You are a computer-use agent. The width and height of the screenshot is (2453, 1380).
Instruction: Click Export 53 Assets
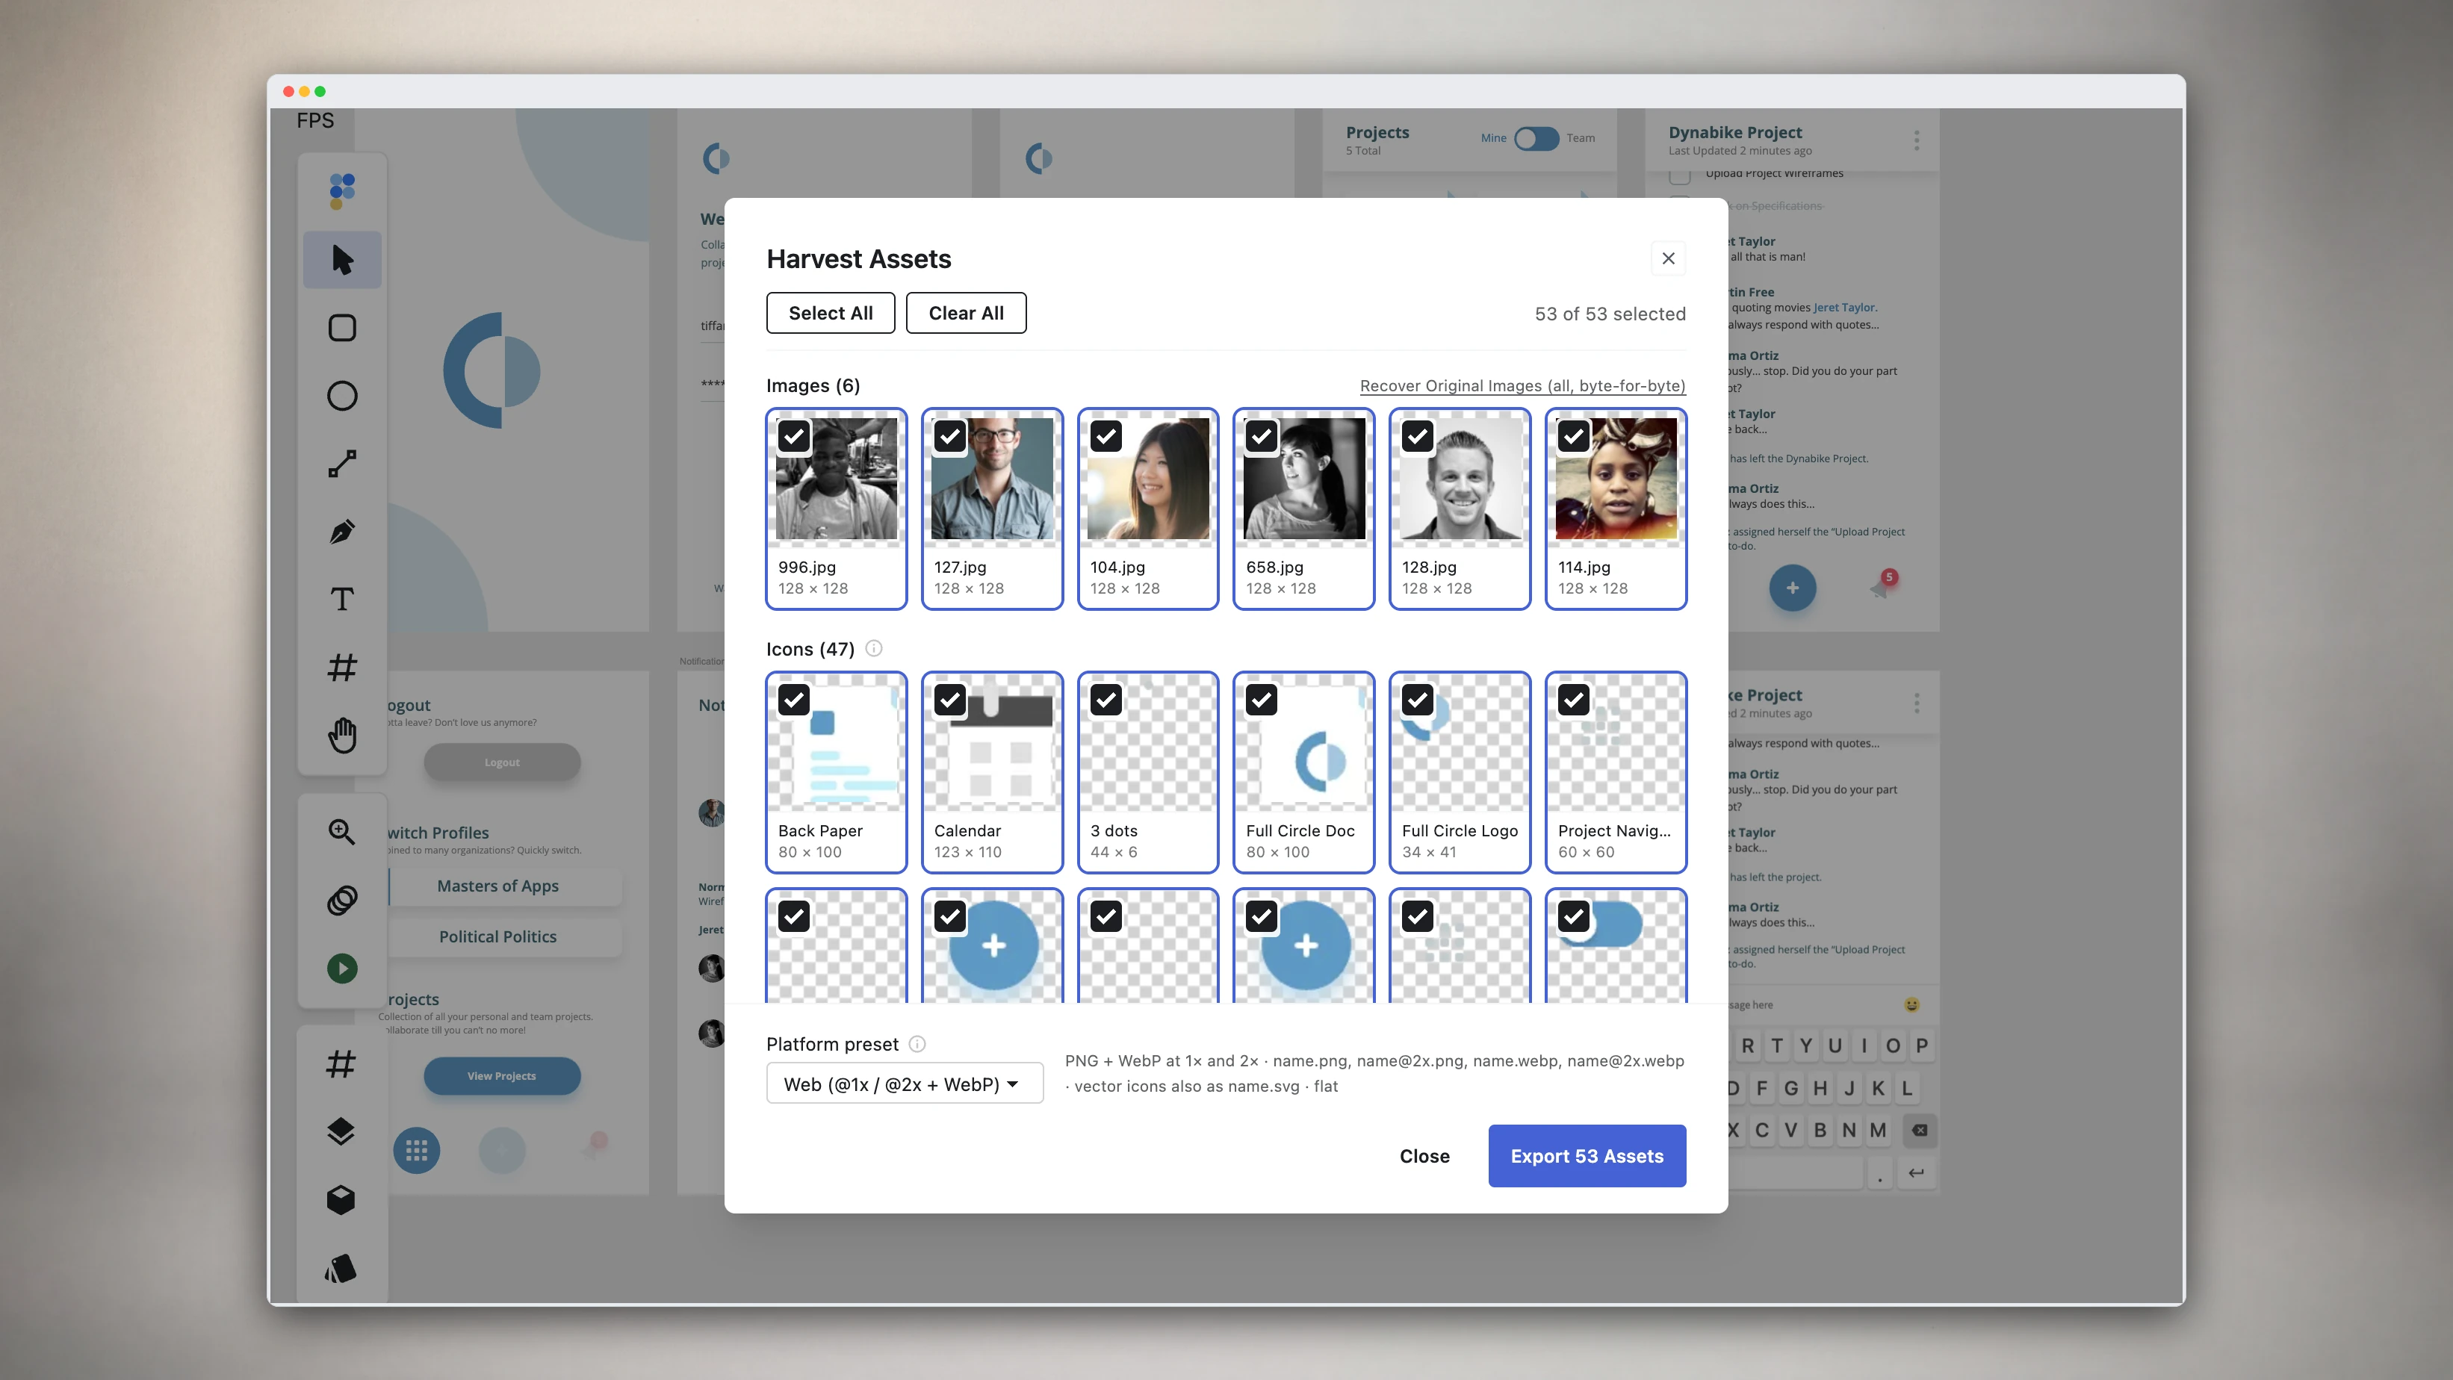1587,1156
